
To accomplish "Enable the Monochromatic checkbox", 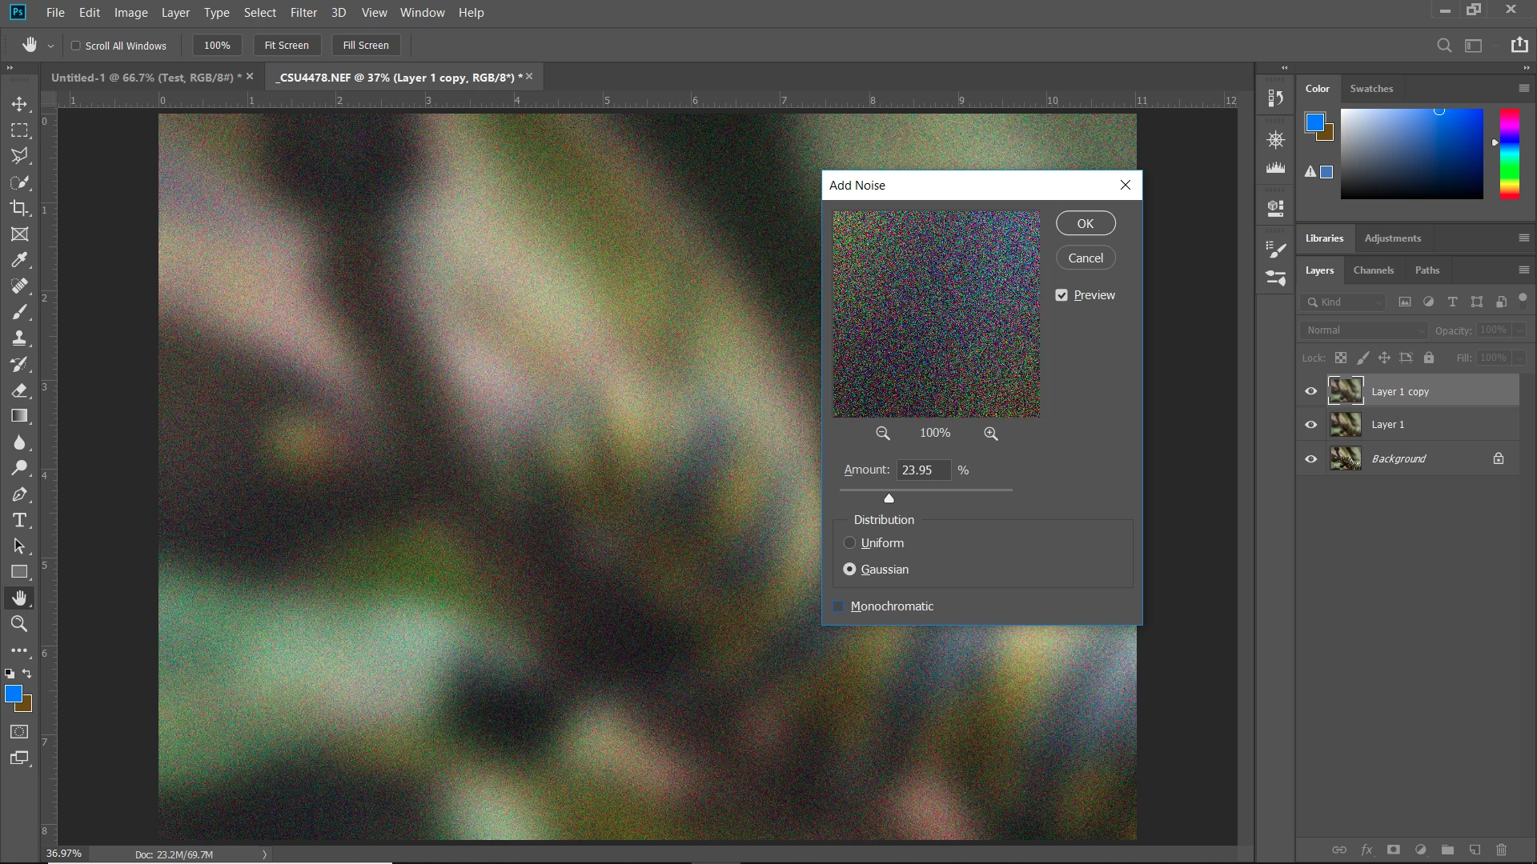I will [839, 606].
